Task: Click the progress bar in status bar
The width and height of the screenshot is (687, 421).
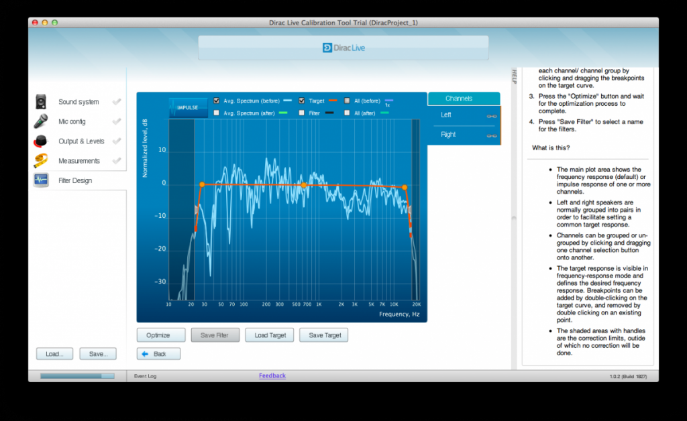Action: (77, 376)
